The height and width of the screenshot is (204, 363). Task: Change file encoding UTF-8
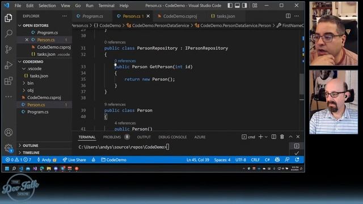tap(240, 160)
